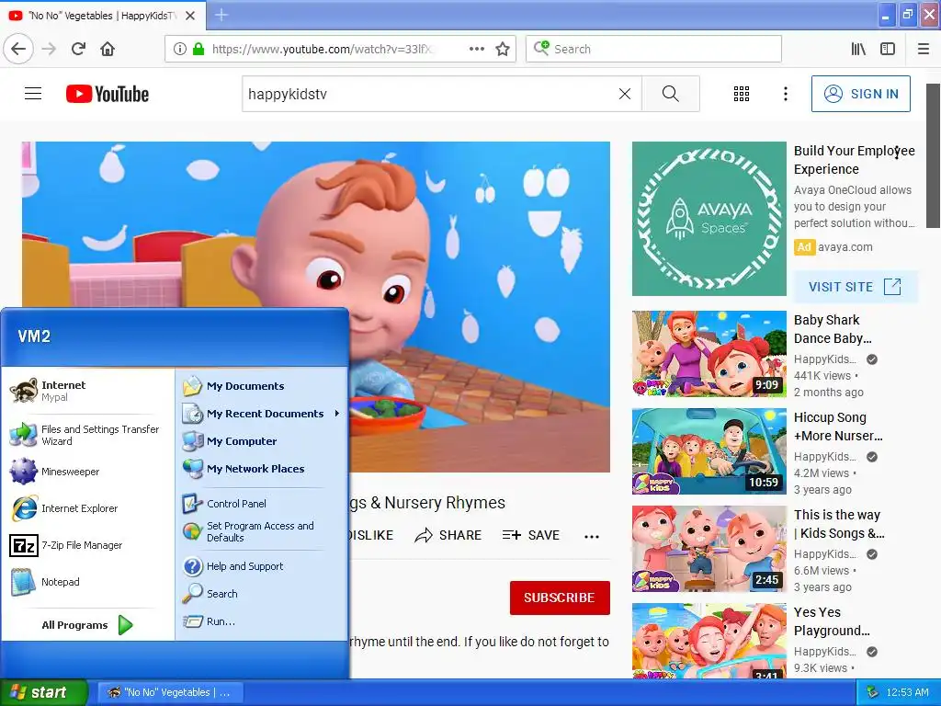
Task: Expand All Programs with the green arrow
Action: [125, 625]
